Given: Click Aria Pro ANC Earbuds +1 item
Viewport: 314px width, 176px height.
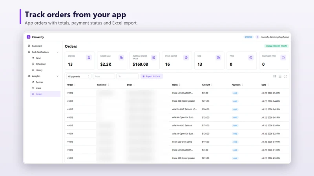Looking at the screenshot, I should 184,109.
